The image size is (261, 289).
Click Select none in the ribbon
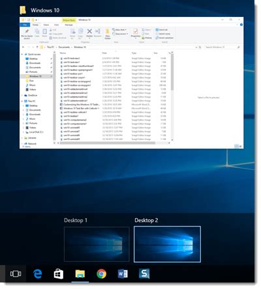tap(162, 34)
